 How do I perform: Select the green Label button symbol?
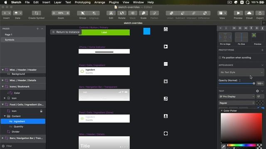pyautogui.click(x=104, y=32)
